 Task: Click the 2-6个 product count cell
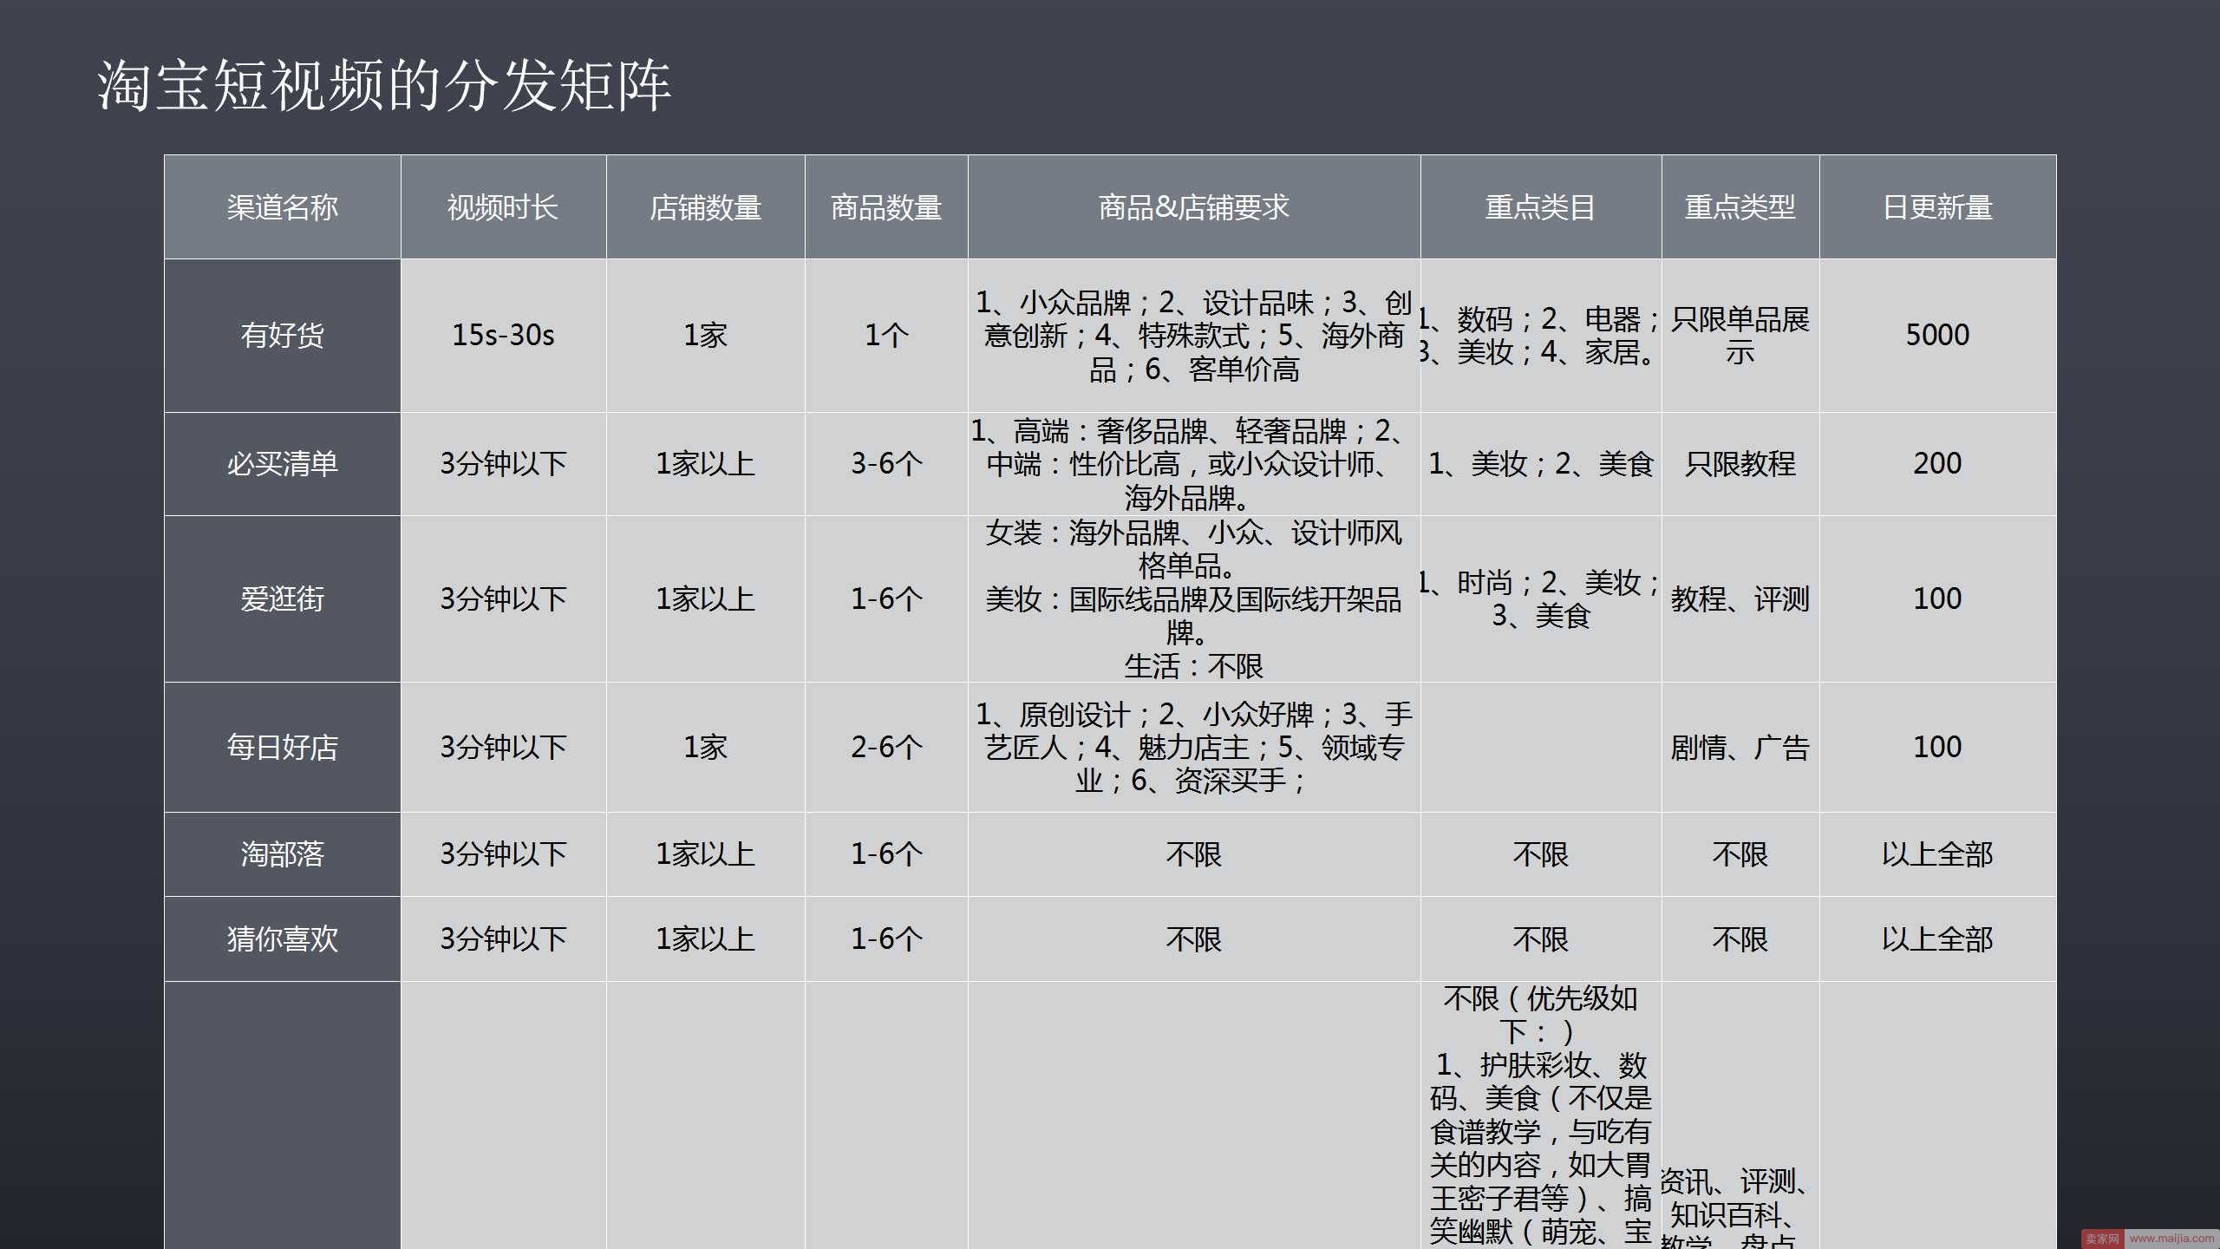[886, 747]
